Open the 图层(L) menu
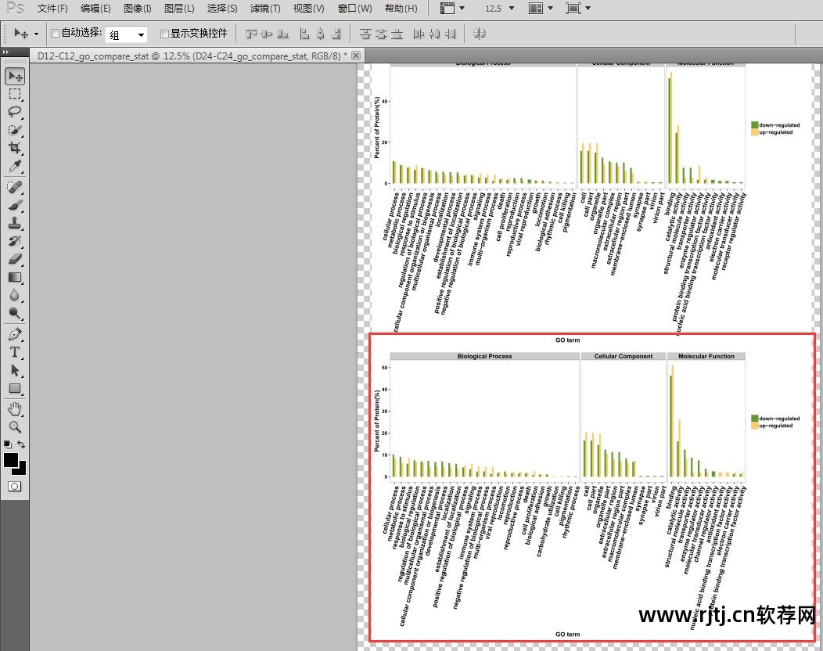This screenshot has height=651, width=823. pos(179,9)
